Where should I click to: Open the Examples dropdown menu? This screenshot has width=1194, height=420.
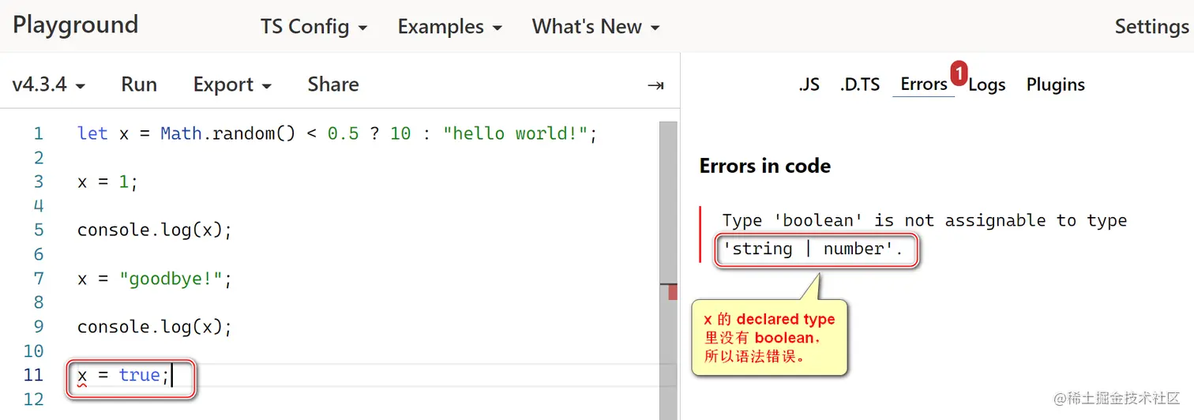coord(449,27)
